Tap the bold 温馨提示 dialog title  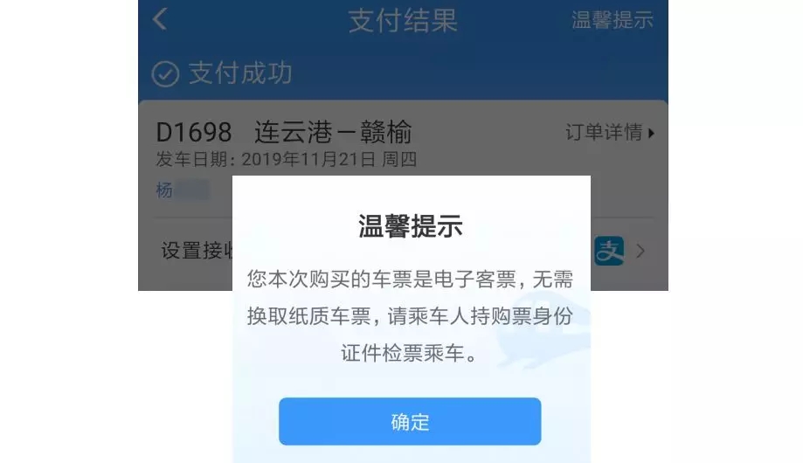(410, 226)
